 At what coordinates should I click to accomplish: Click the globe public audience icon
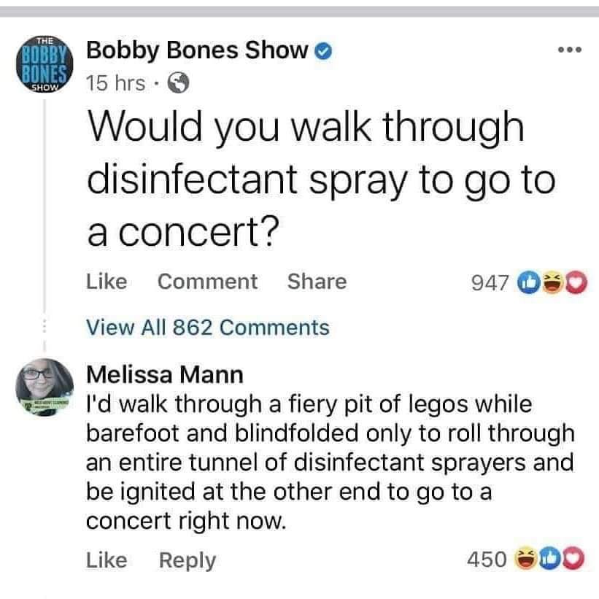178,85
